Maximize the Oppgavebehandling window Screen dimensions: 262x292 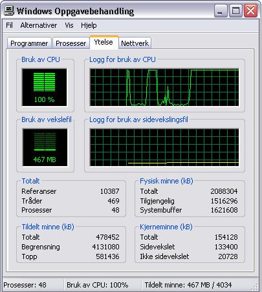[235, 11]
